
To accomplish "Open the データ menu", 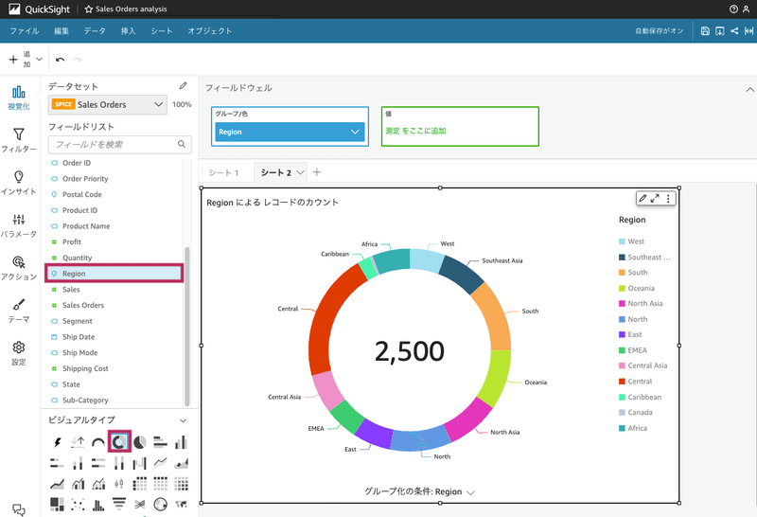I will 95,31.
